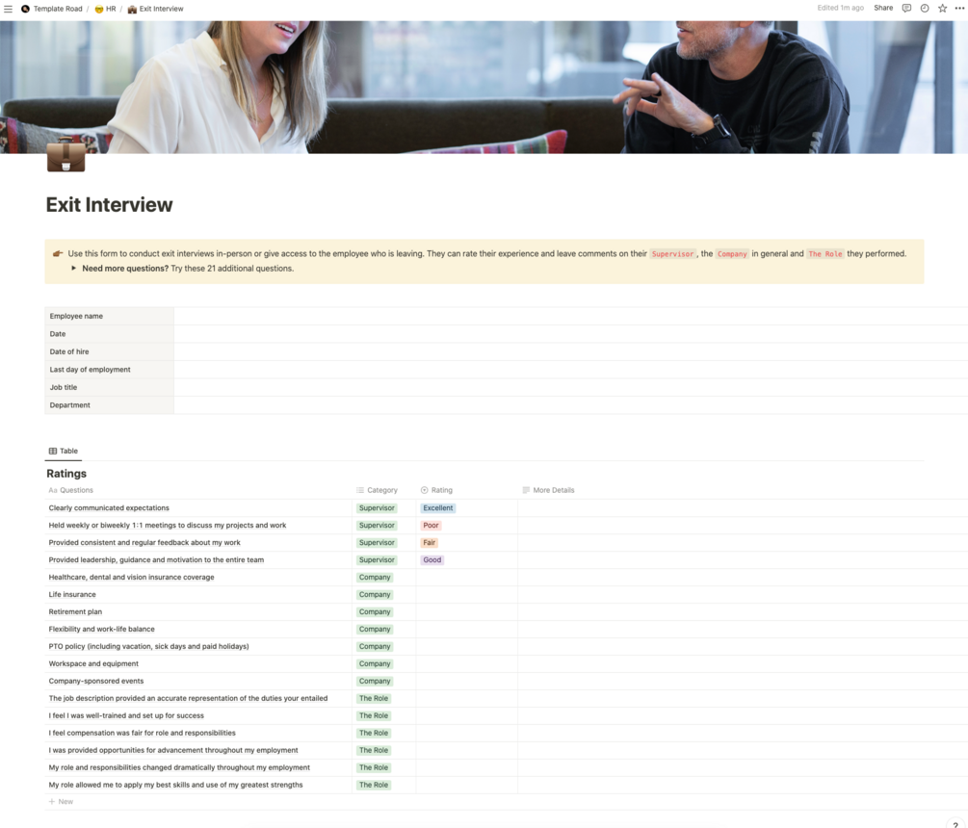The width and height of the screenshot is (968, 828).
Task: Click the Fair rating tag
Action: pyautogui.click(x=429, y=542)
